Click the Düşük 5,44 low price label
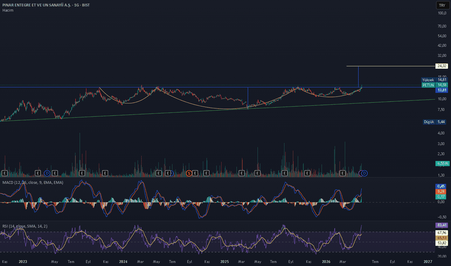 (x=435, y=122)
